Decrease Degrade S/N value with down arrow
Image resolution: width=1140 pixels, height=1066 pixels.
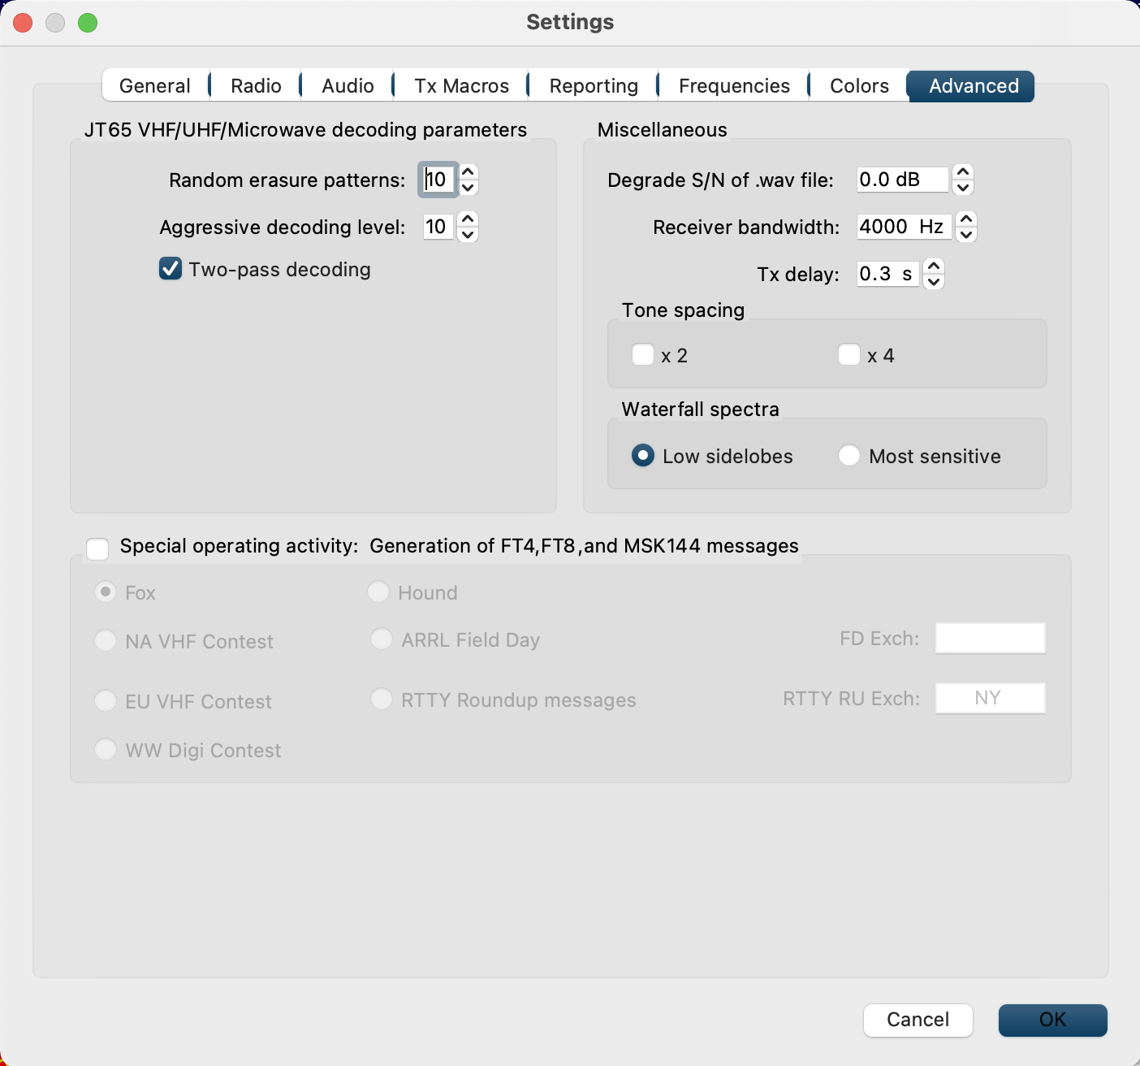pyautogui.click(x=963, y=188)
